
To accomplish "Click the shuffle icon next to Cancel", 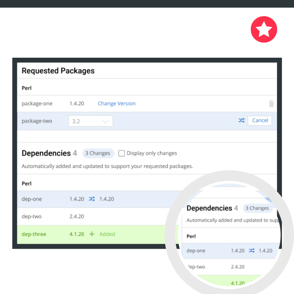I will [241, 121].
